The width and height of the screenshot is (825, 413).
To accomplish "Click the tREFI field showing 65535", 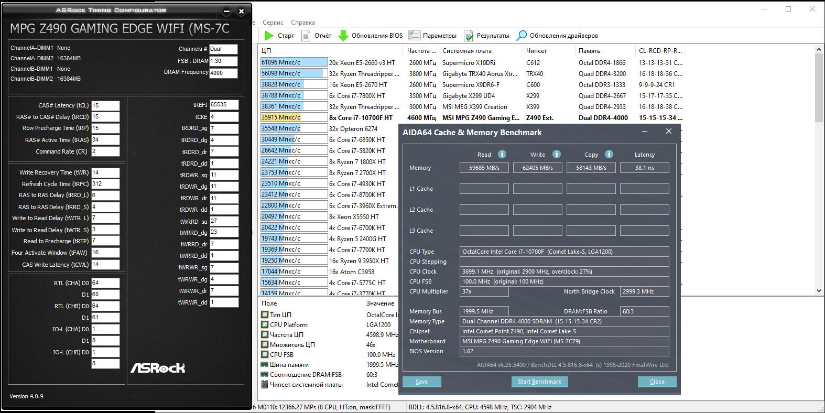I will coord(224,105).
